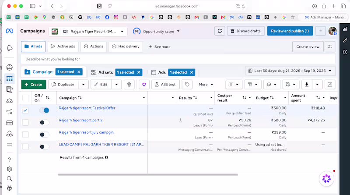
Task: Switch to All ads tab
Action: (x=33, y=46)
